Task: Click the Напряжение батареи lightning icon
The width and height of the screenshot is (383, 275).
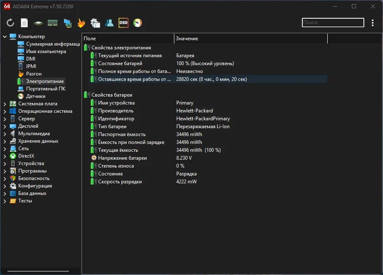Action: point(94,158)
